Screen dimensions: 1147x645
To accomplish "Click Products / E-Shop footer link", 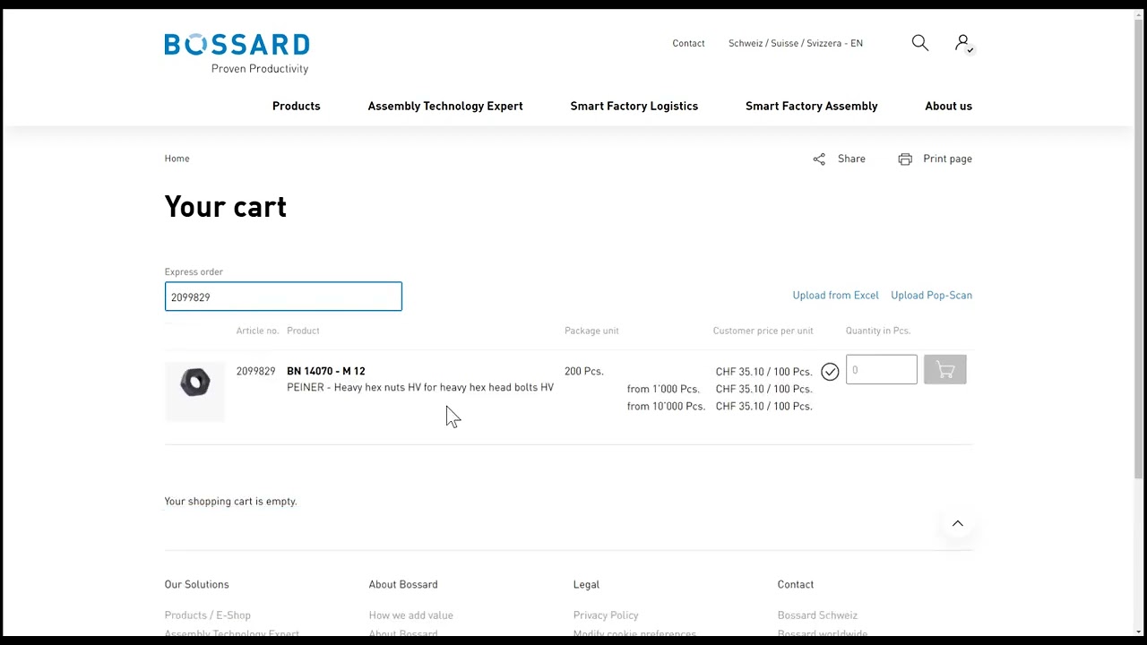I will 207,615.
